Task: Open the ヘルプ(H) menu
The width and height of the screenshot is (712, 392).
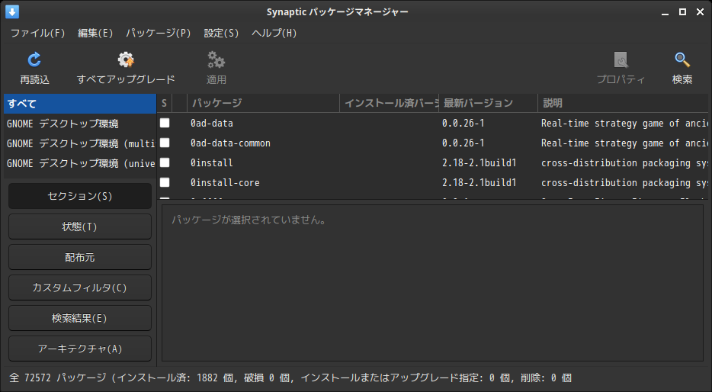Action: pyautogui.click(x=274, y=33)
